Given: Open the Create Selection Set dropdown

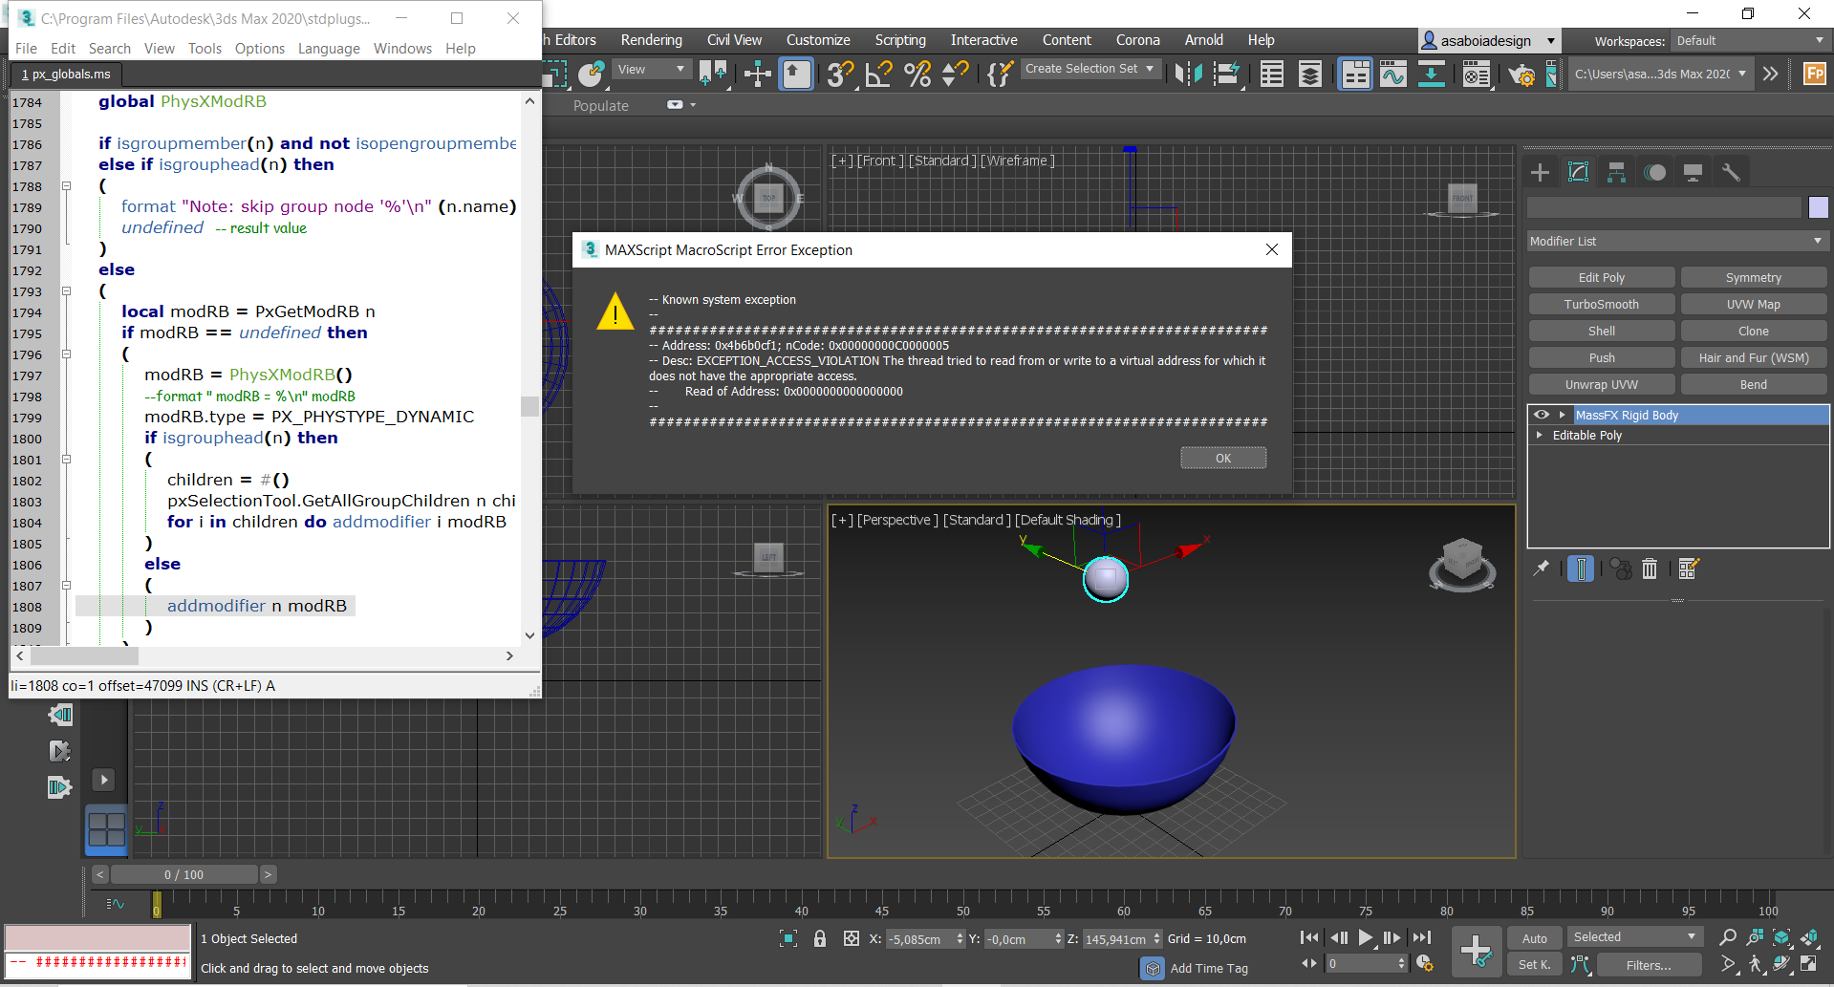Looking at the screenshot, I should click(x=1090, y=69).
